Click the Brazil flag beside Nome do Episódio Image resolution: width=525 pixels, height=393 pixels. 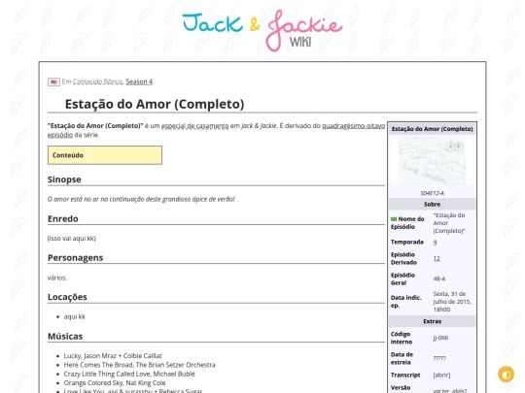pyautogui.click(x=394, y=219)
